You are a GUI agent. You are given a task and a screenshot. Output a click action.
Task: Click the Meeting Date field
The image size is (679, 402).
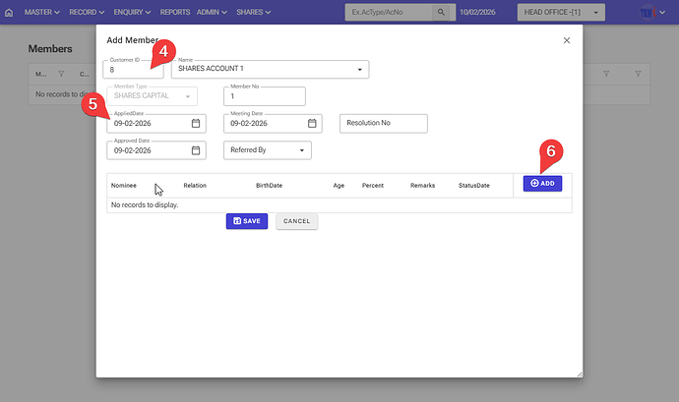pyautogui.click(x=273, y=123)
